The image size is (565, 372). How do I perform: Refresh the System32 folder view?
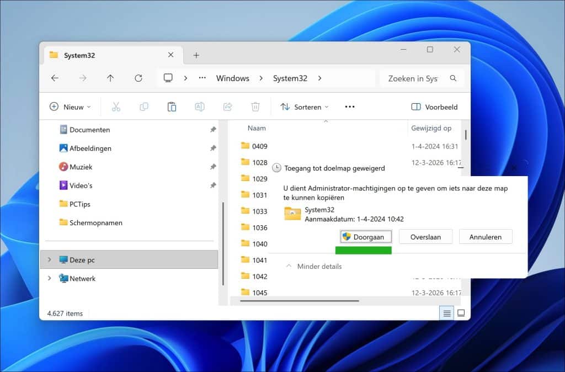coord(138,78)
